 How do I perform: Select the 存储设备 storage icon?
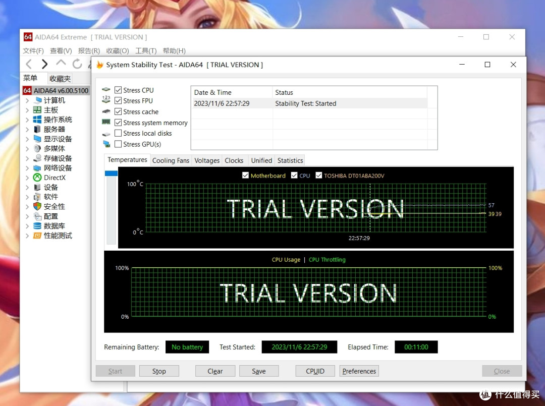click(37, 158)
